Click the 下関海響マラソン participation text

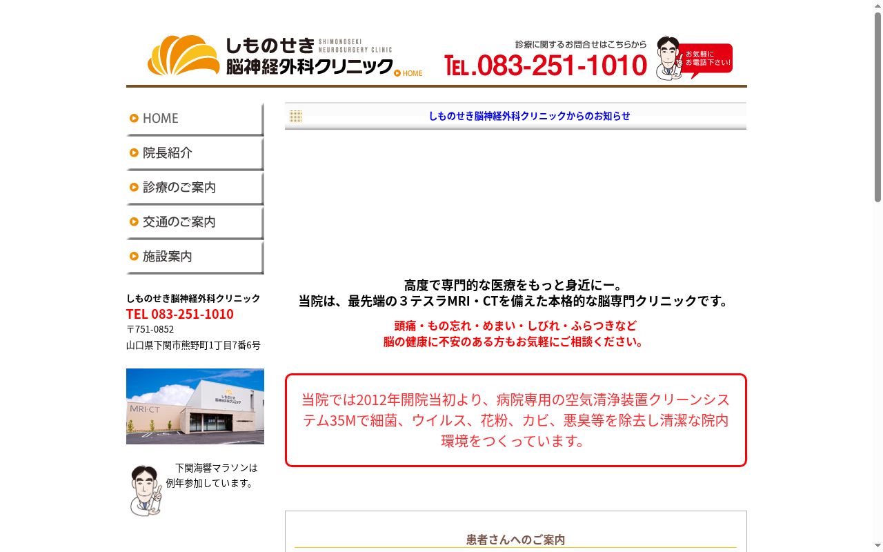point(212,475)
